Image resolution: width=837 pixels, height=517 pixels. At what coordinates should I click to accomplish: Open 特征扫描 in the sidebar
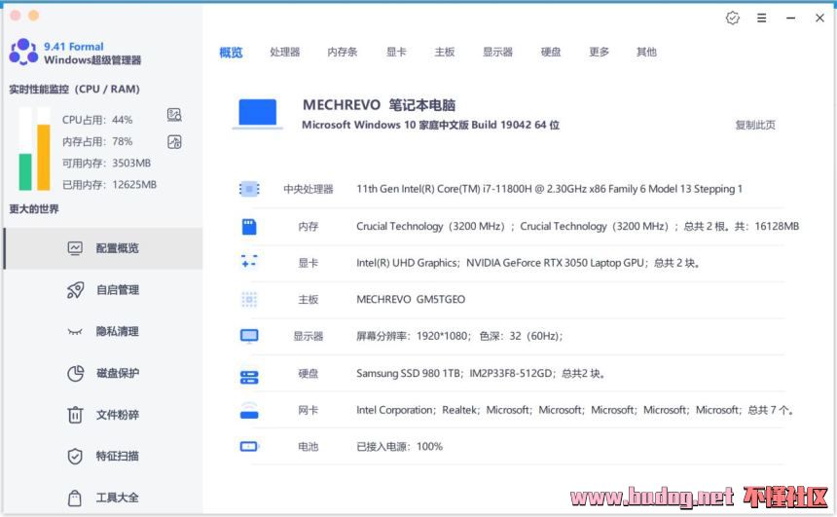click(103, 456)
